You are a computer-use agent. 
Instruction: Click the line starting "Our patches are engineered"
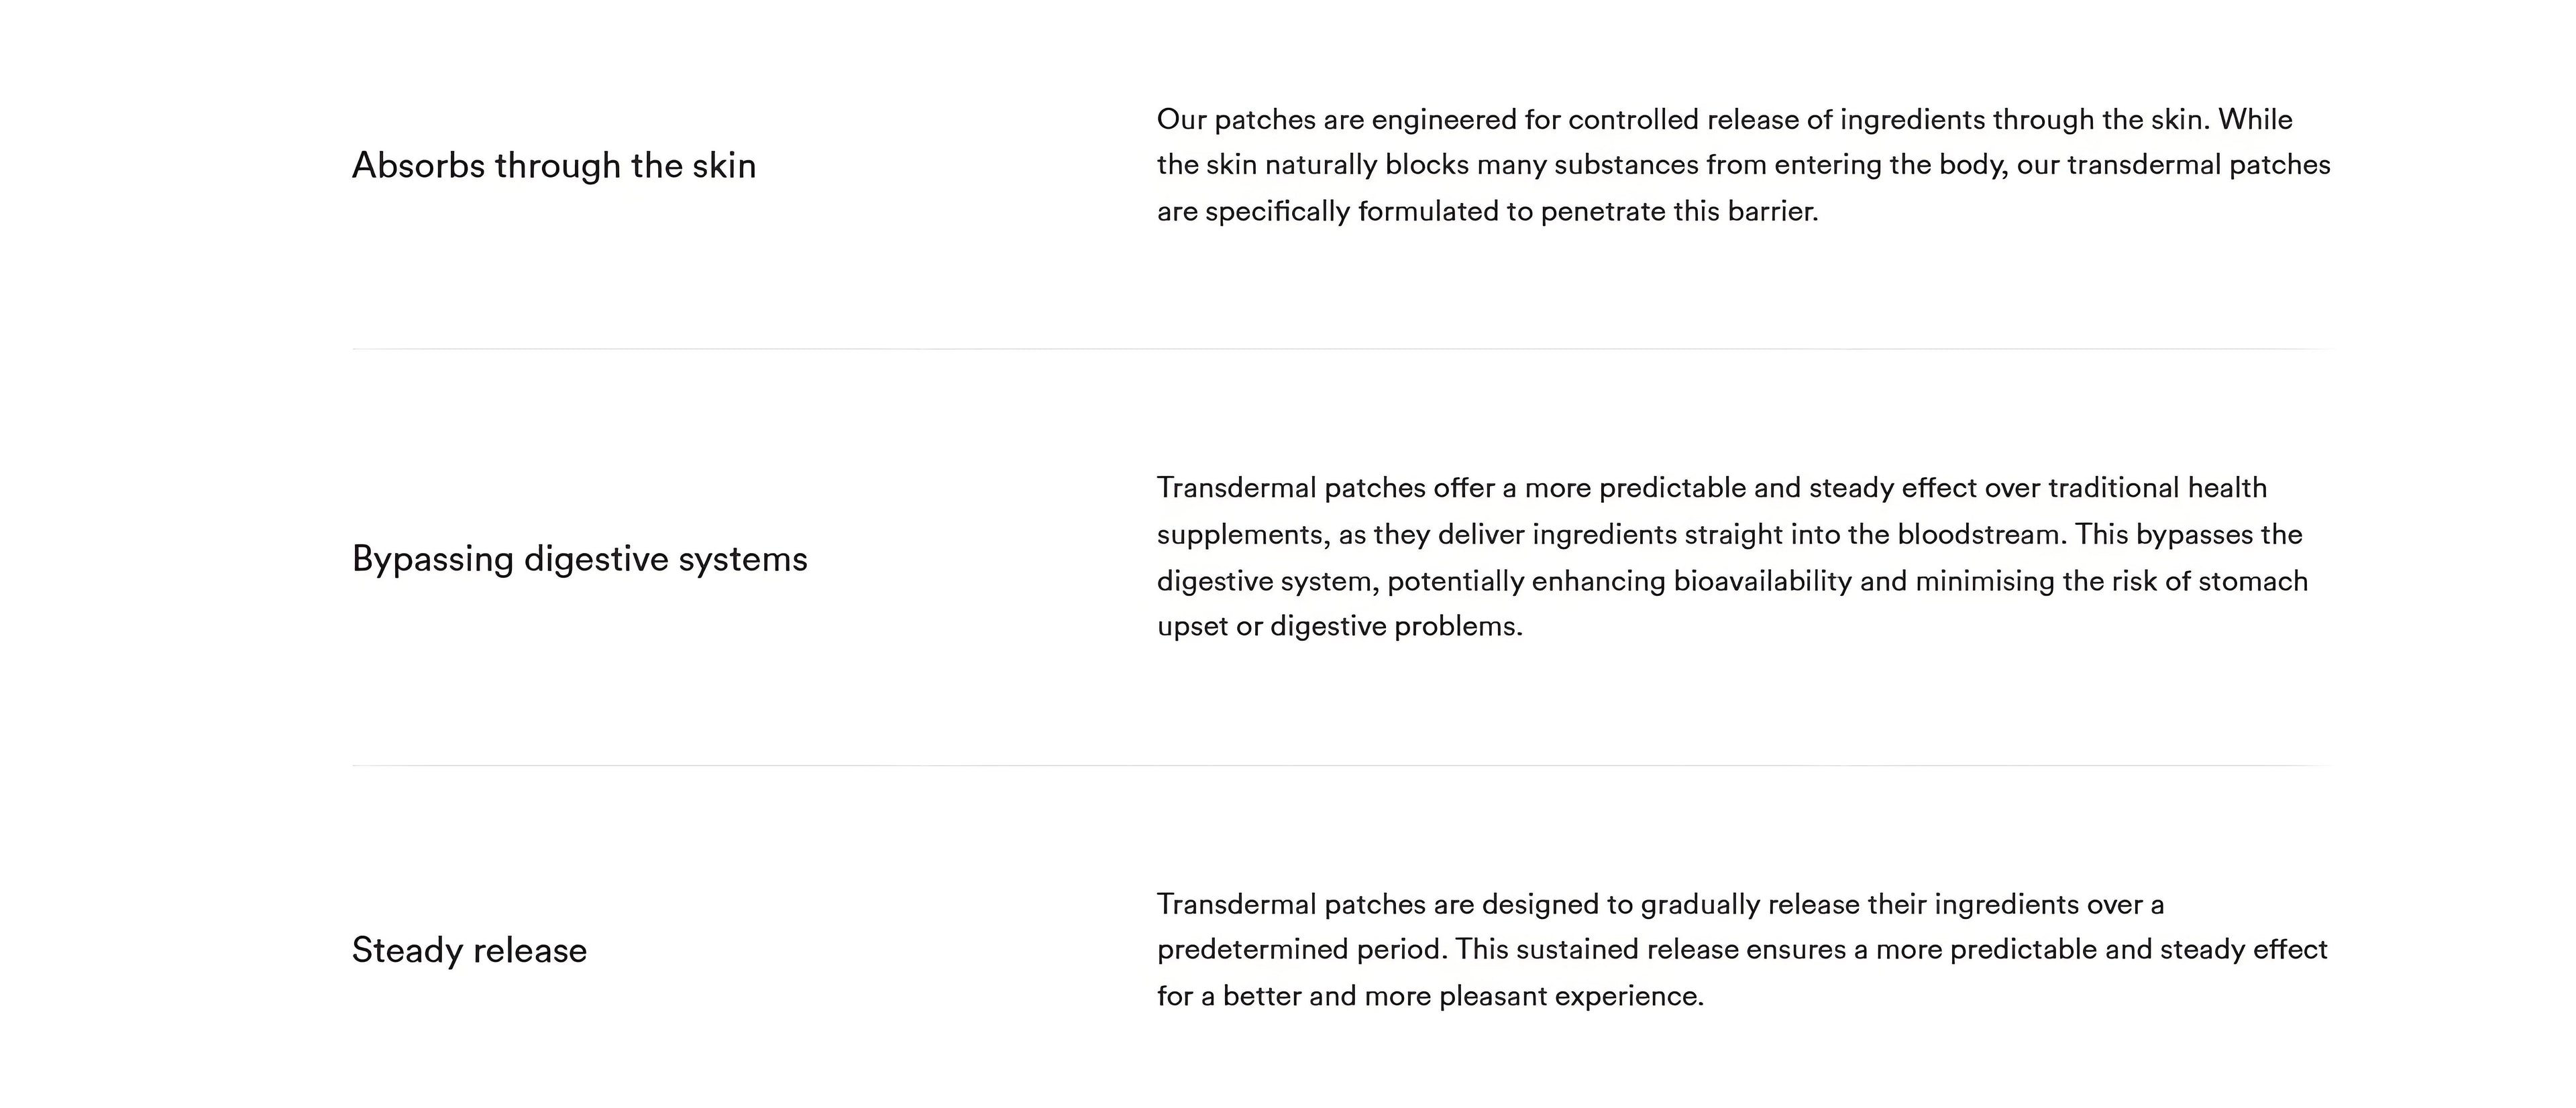coord(1724,120)
